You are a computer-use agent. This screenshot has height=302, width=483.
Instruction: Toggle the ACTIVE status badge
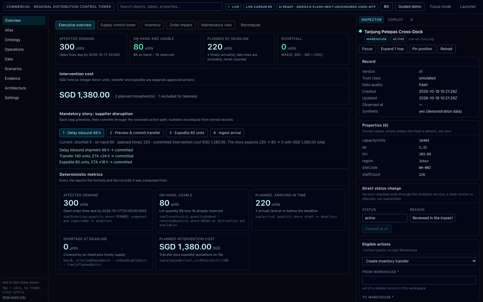(398, 39)
